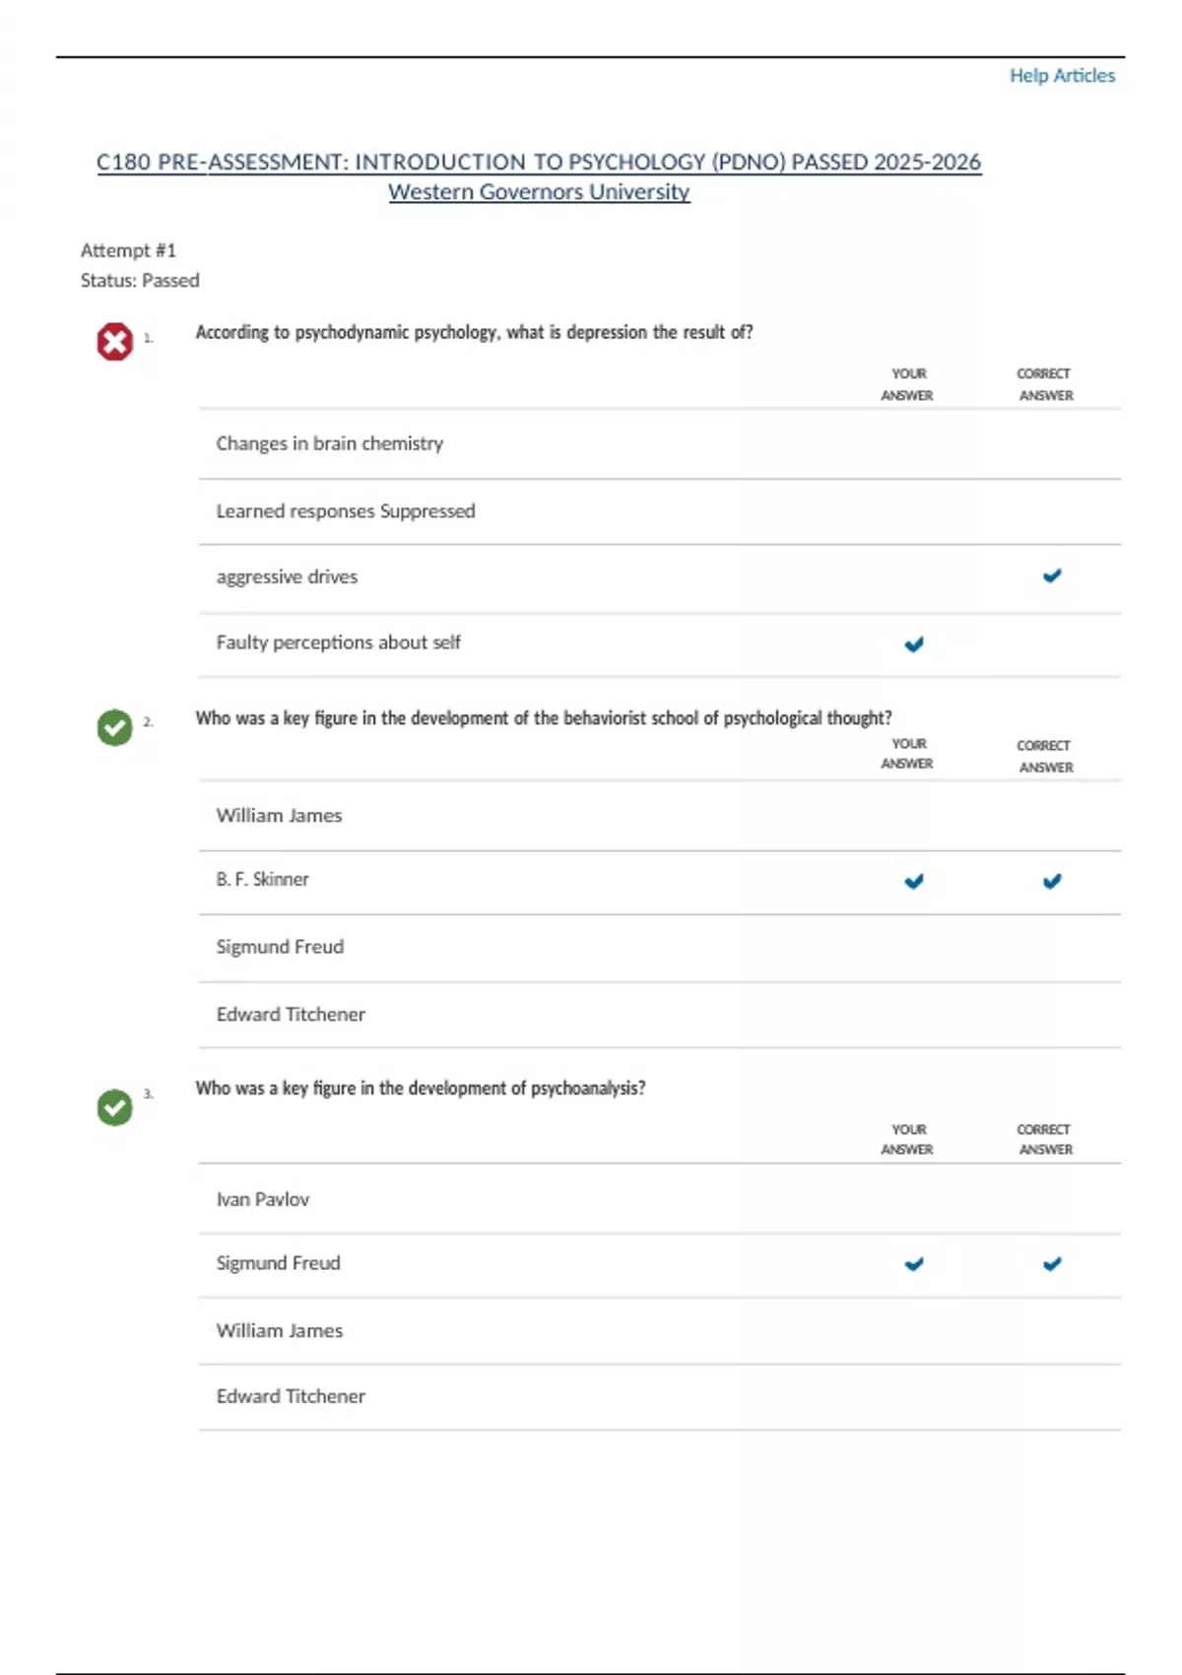Click the Western Governors University link
This screenshot has height=1675, width=1182.
tap(539, 192)
